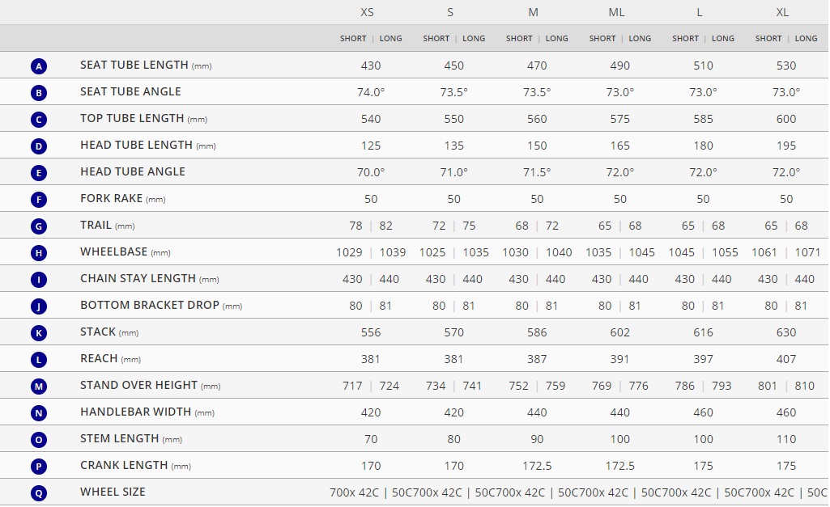Click the circled H Wheelbase icon

pyautogui.click(x=39, y=253)
